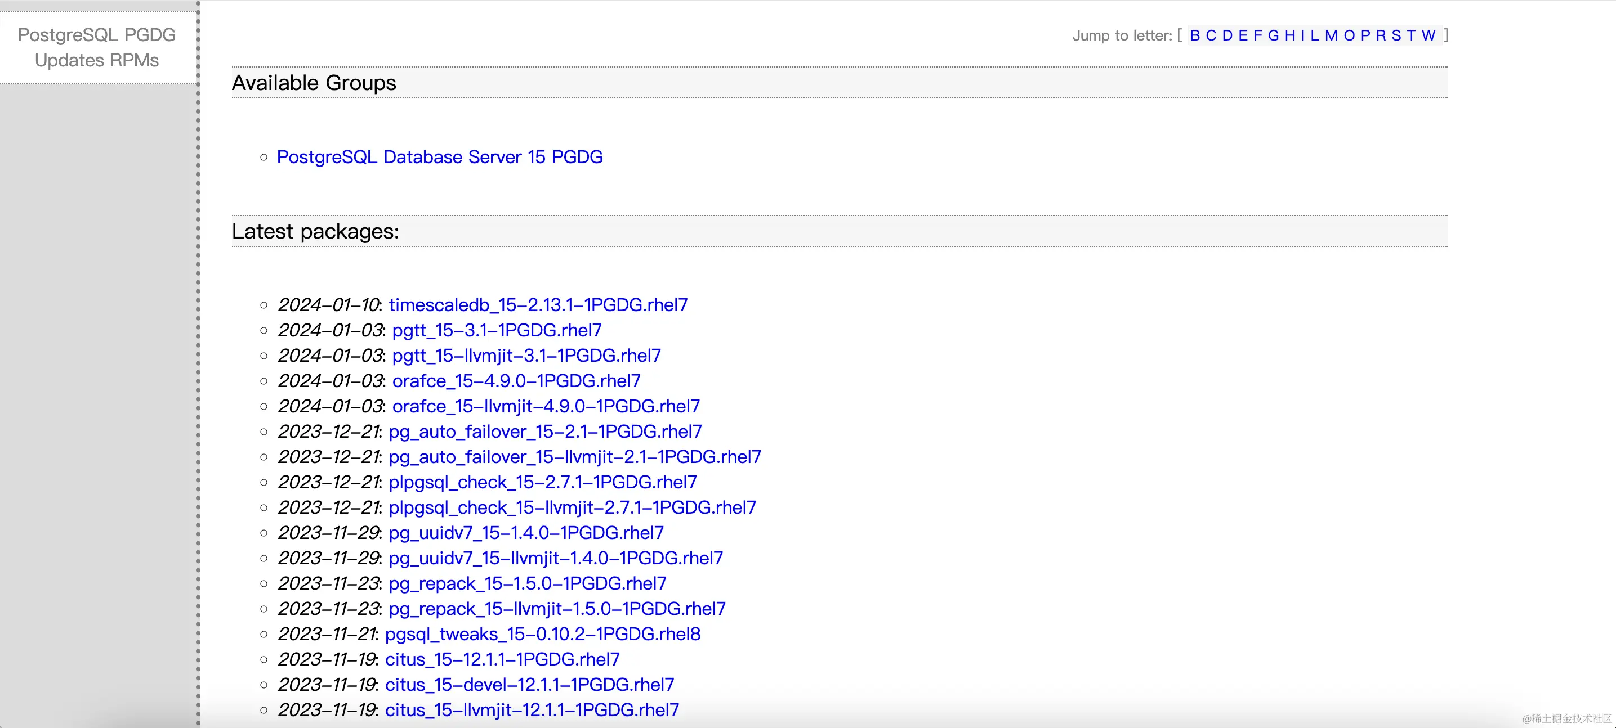1616x728 pixels.
Task: Open citus_15-12.1.1-1PGDG.rhel7 package page
Action: pyautogui.click(x=502, y=660)
